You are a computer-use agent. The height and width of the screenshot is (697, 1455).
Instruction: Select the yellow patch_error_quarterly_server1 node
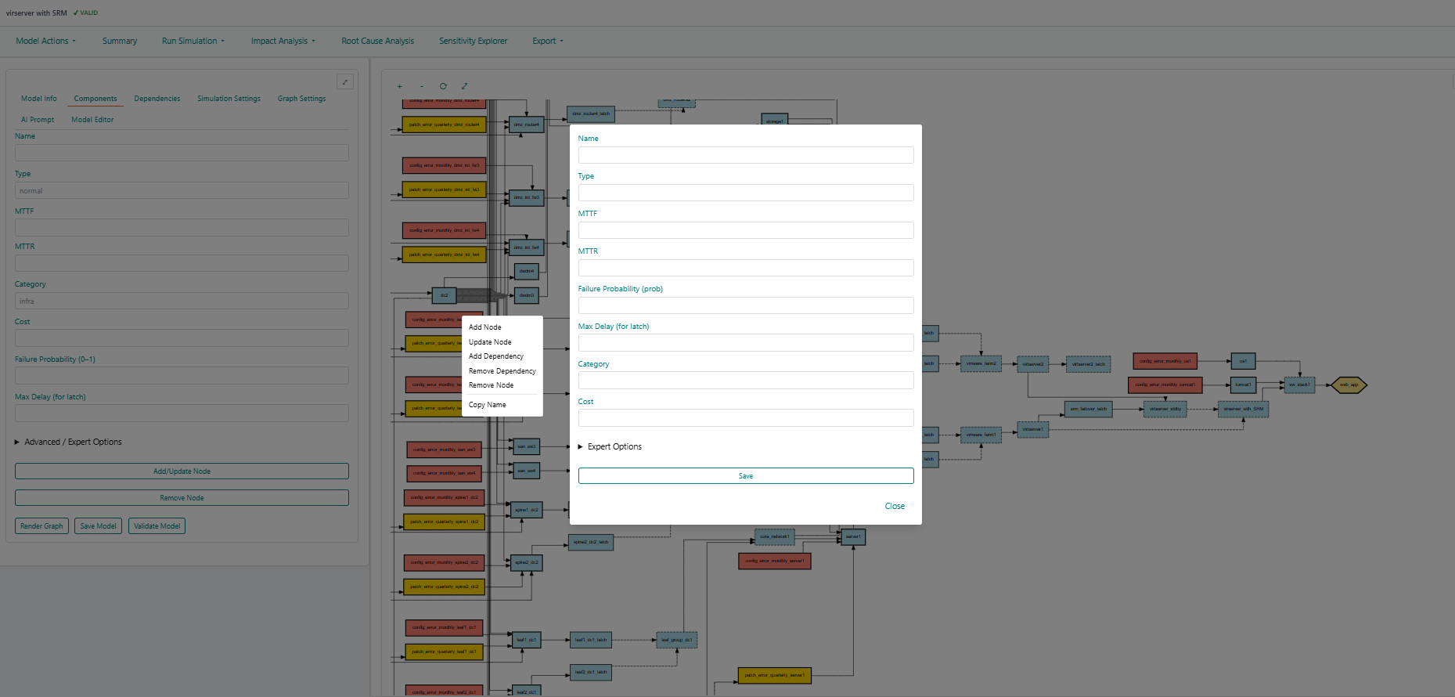pyautogui.click(x=774, y=675)
